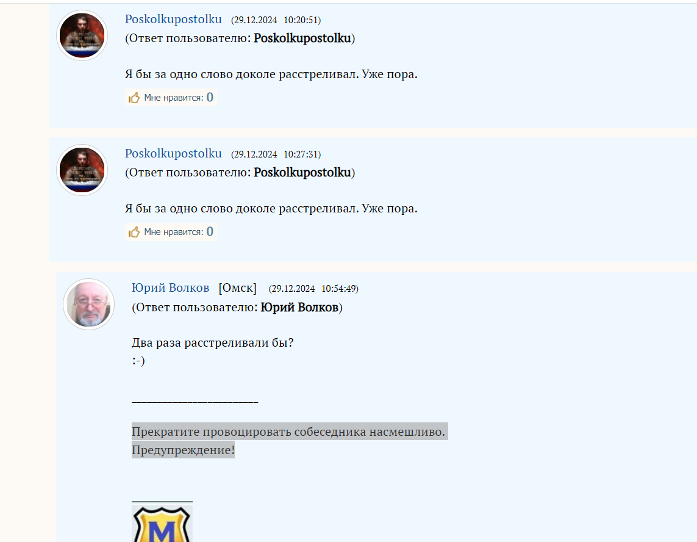Click bold Poskolkupostolku reply reference in 10:20:51 comment

click(302, 38)
